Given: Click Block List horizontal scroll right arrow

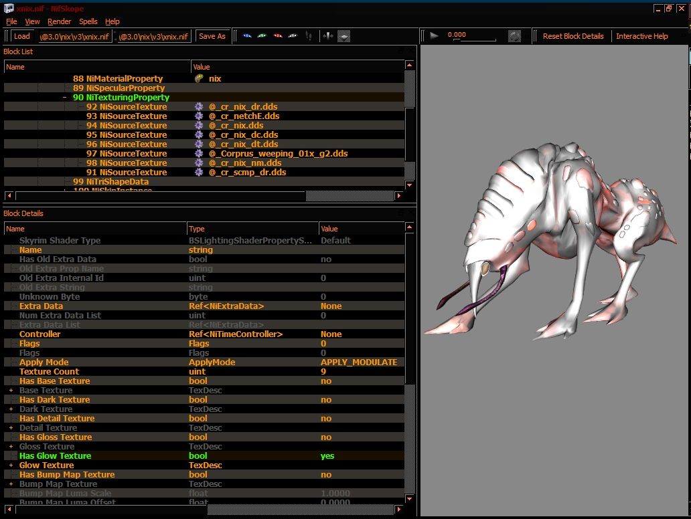Looking at the screenshot, I should [399, 195].
